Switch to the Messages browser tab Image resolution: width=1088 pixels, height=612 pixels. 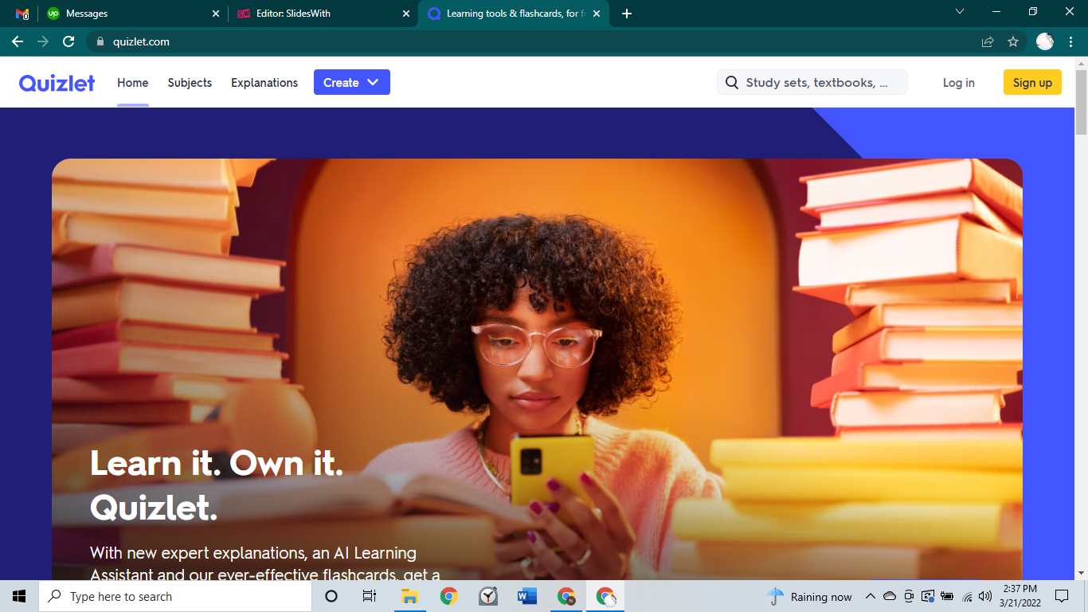click(x=133, y=14)
